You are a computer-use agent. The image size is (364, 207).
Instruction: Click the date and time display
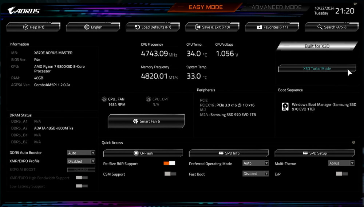coord(334,11)
